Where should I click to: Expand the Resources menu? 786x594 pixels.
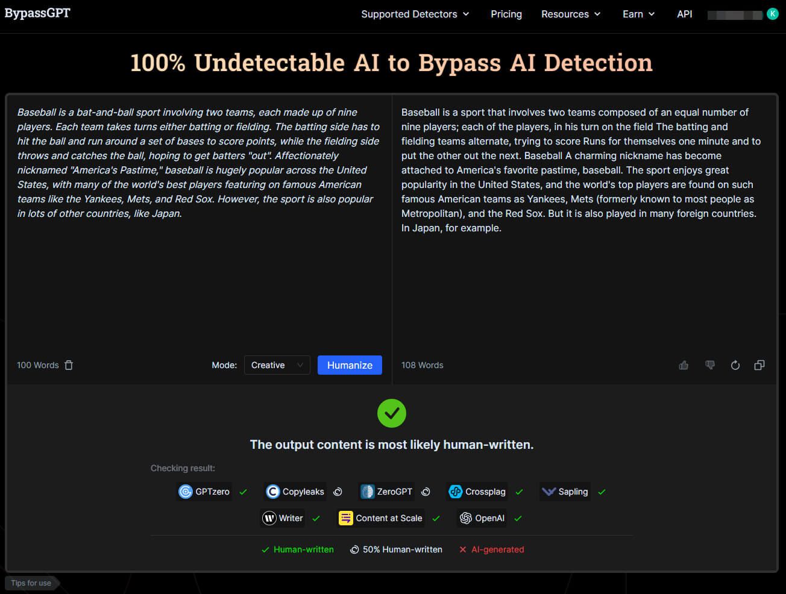click(570, 14)
